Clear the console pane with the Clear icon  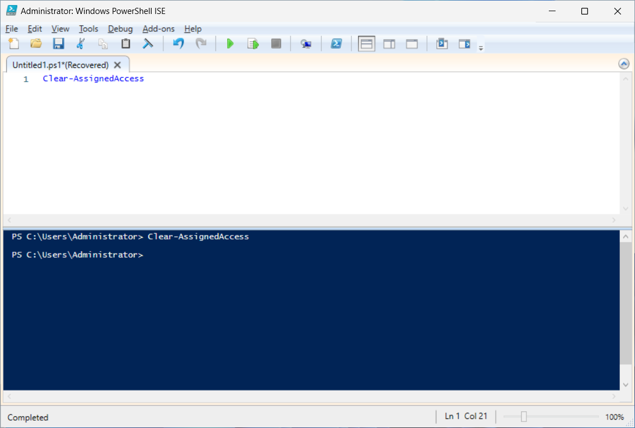click(x=148, y=44)
